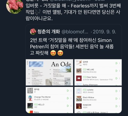This screenshot has height=116, width=128.
Task: Play the 별처럼 track
Action: tap(68, 91)
